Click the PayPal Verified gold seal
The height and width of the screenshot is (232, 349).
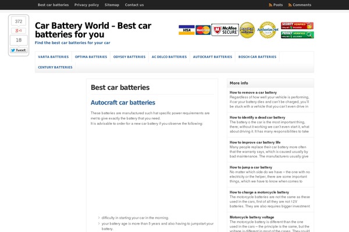[247, 30]
